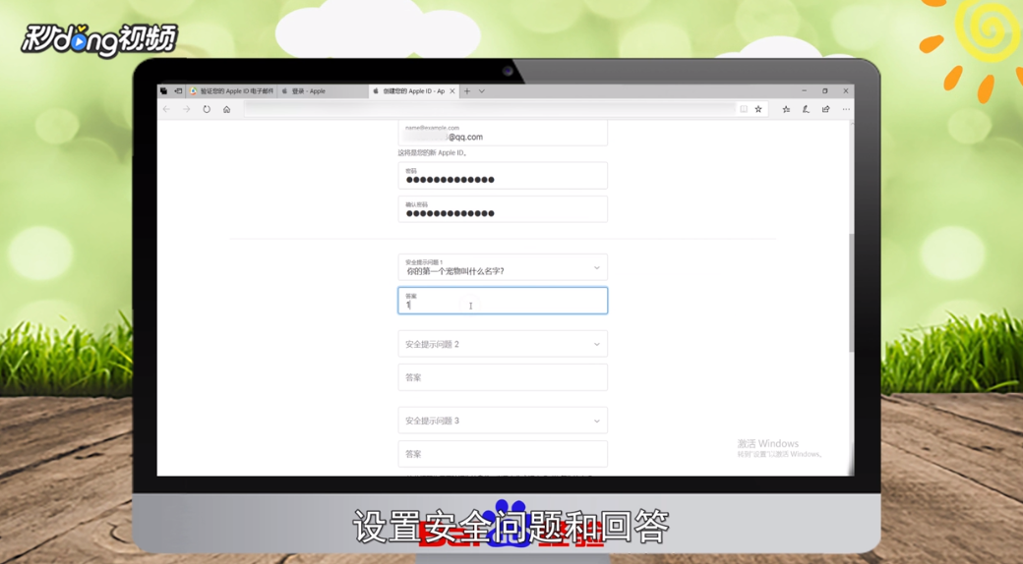Maximize the browser window
Viewport: 1023px width, 564px height.
coord(824,91)
